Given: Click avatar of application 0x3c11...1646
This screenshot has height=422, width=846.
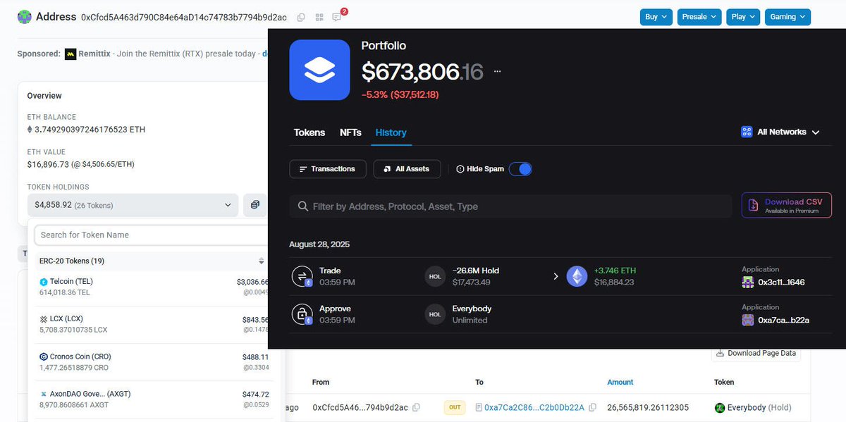Looking at the screenshot, I should [748, 282].
